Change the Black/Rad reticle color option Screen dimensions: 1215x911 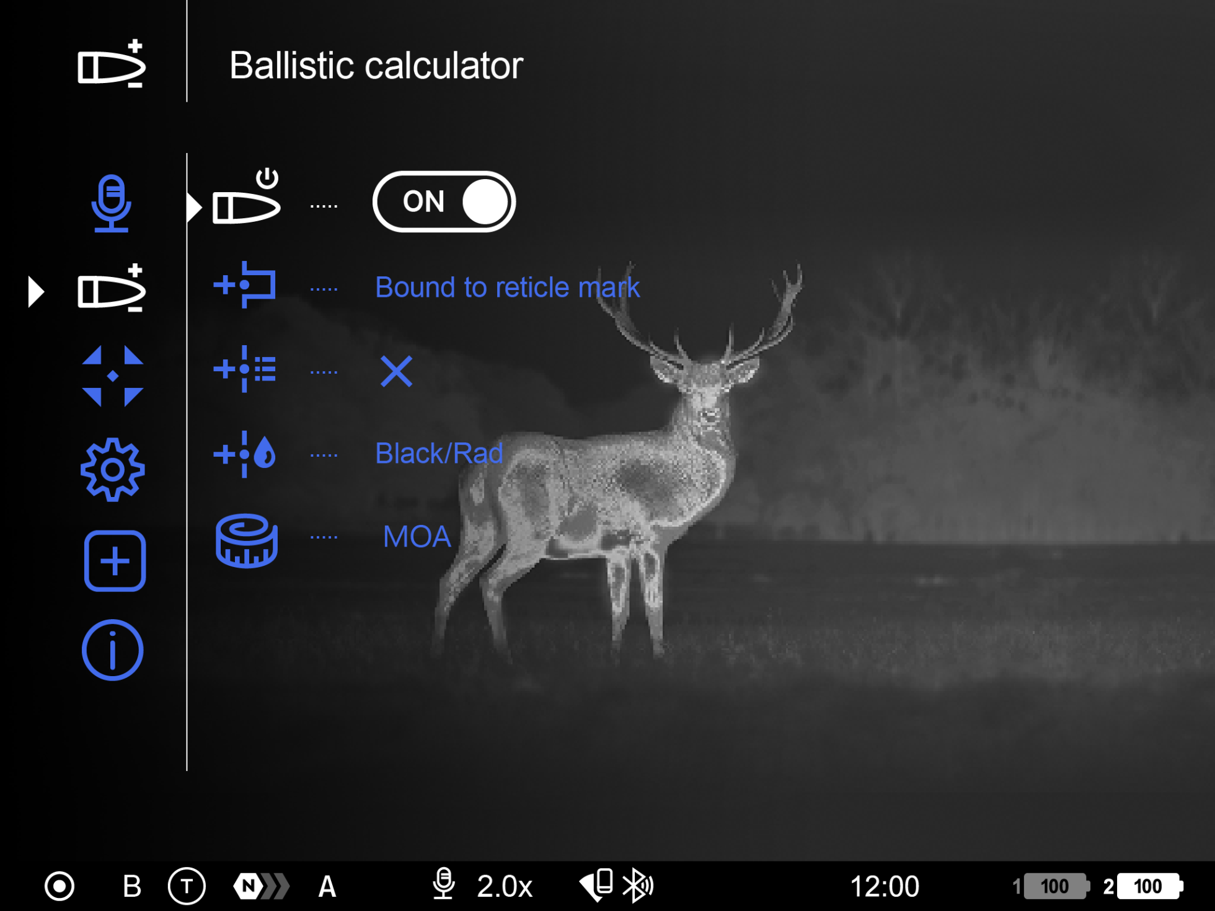(439, 454)
